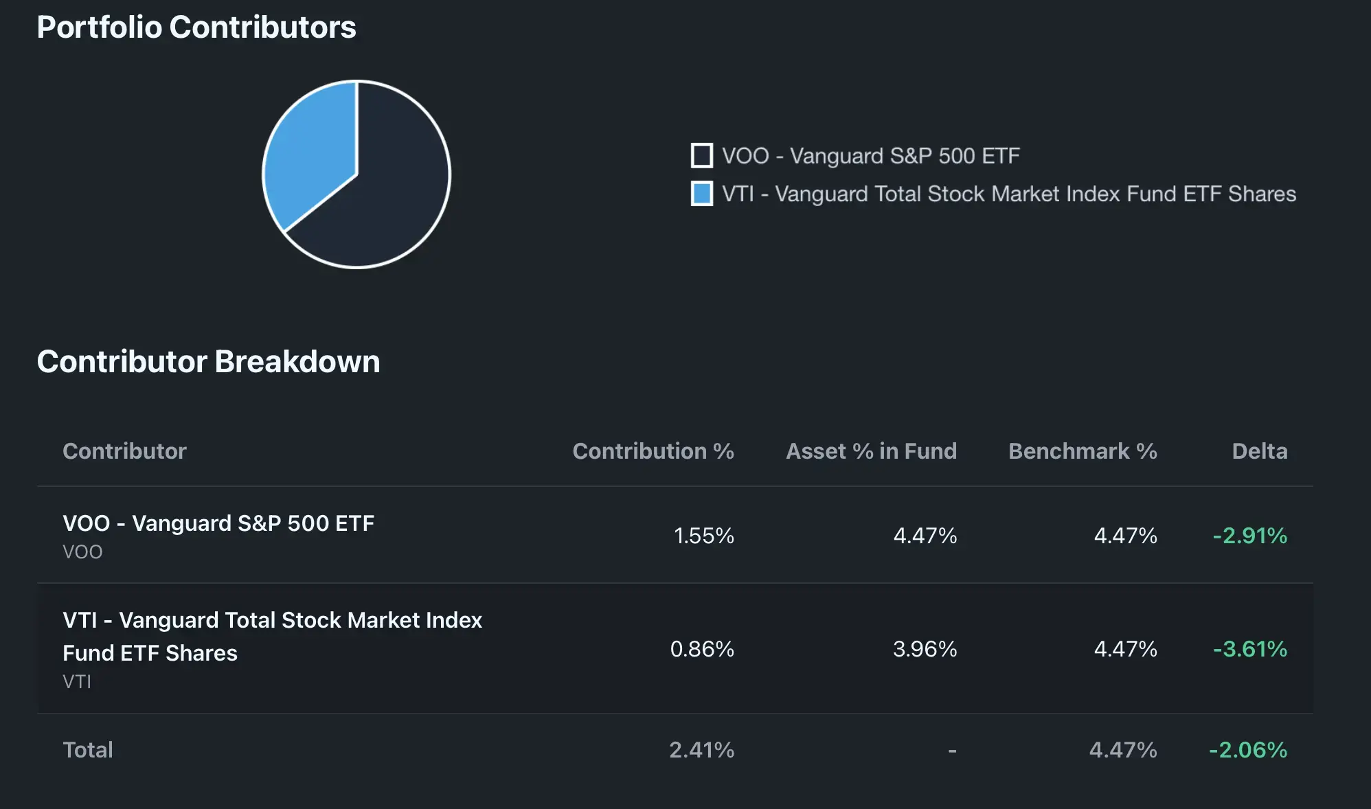
Task: Click the blue VTI legend swatch
Action: 701,194
